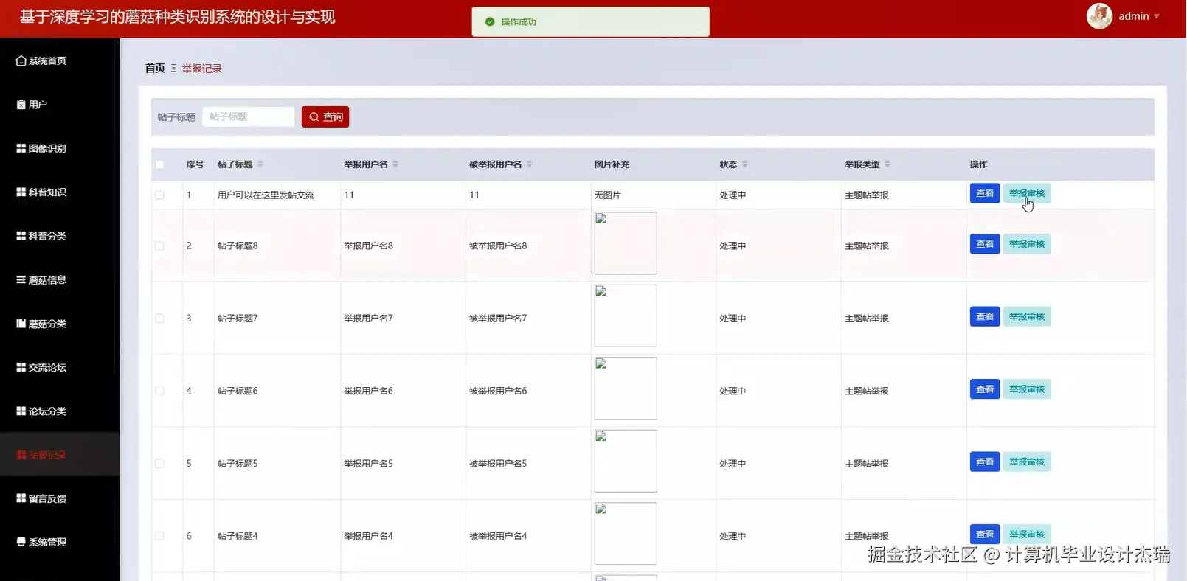
Task: Click the image thumbnail in the 帖子标题8 row
Action: coord(626,243)
